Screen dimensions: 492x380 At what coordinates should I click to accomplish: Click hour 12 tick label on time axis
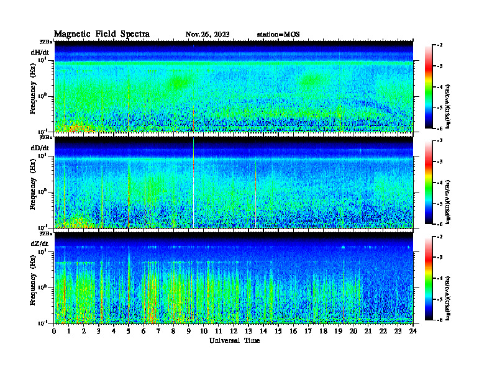click(234, 332)
